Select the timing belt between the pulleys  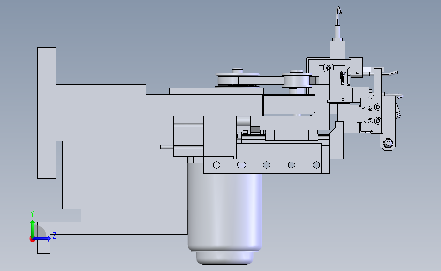[261, 81]
